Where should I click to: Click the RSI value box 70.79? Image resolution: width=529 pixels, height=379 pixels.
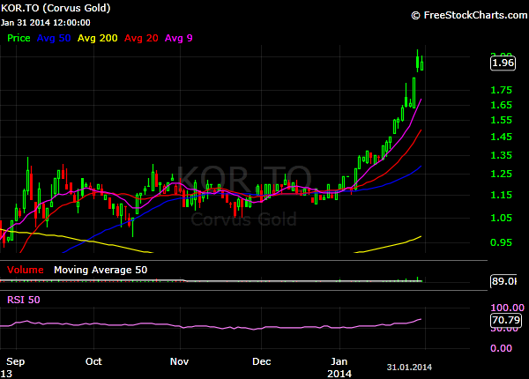point(506,320)
